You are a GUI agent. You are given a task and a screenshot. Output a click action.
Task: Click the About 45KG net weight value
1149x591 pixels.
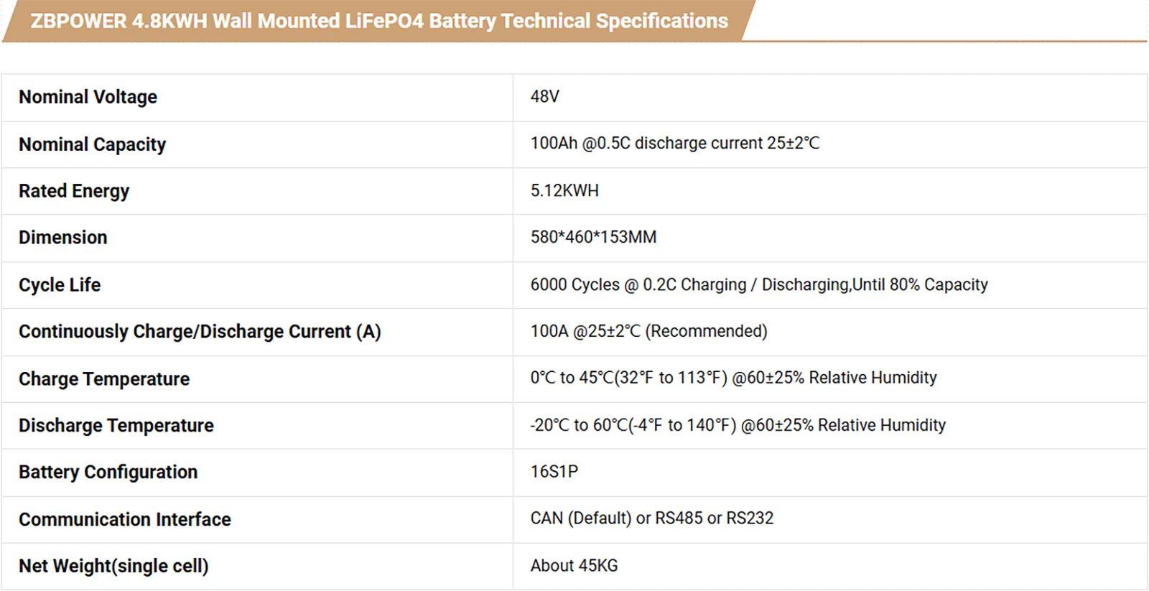click(x=574, y=566)
